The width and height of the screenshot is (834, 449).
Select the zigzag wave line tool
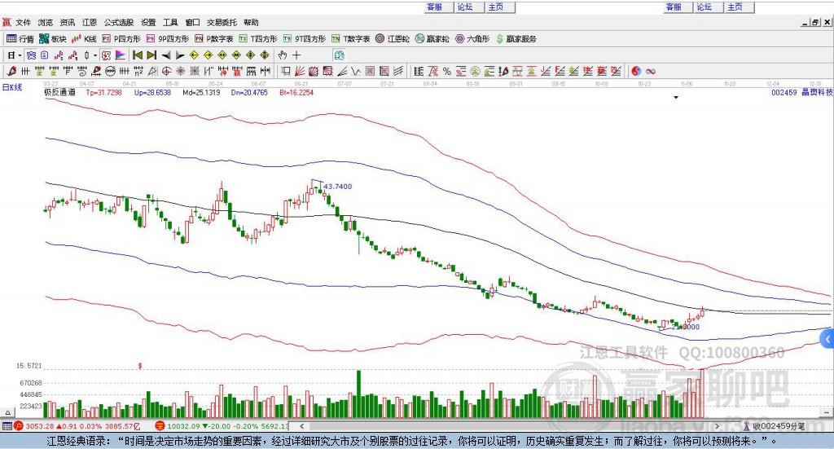[356, 71]
